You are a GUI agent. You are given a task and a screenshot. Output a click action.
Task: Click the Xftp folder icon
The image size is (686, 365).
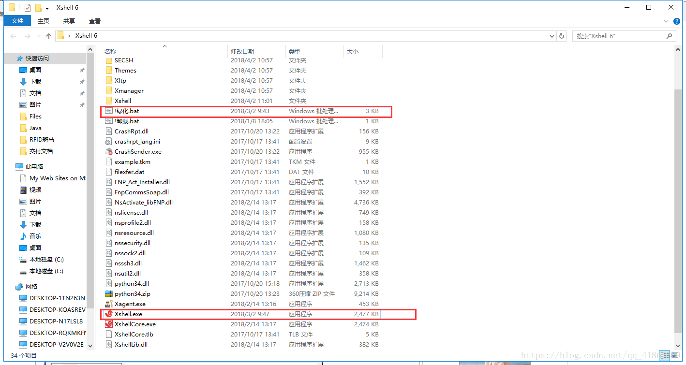[x=109, y=81]
